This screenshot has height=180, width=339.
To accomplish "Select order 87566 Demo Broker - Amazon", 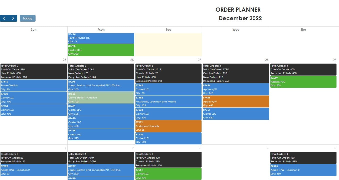I will coord(101,98).
